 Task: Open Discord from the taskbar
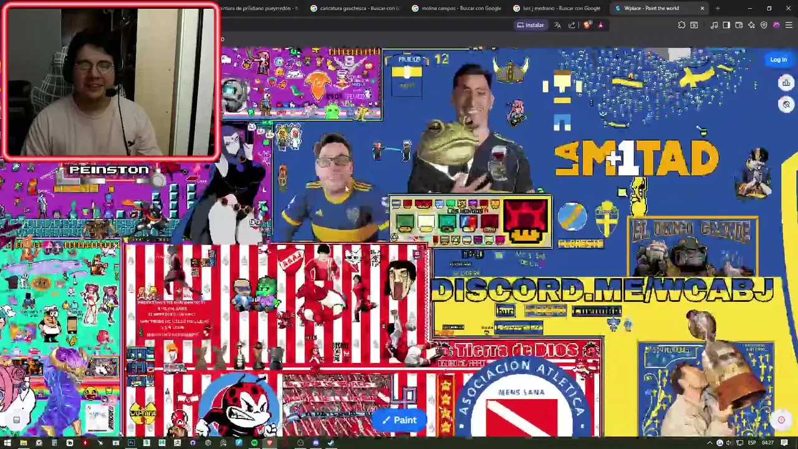click(315, 443)
